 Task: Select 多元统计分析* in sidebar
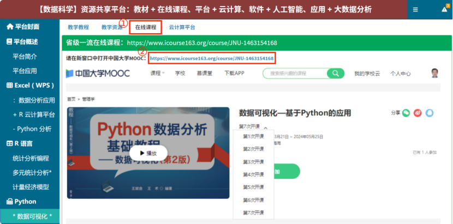click(32, 173)
